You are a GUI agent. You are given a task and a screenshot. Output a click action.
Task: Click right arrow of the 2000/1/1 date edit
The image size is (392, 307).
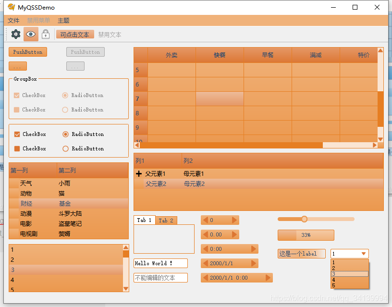pos(254,263)
